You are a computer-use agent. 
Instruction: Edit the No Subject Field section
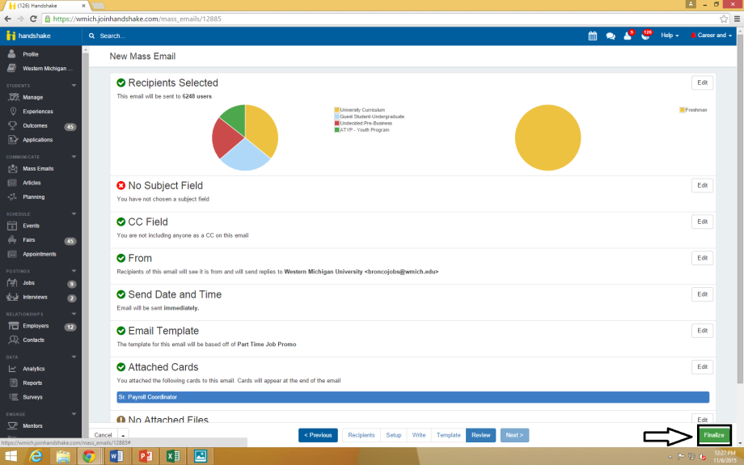click(x=702, y=185)
